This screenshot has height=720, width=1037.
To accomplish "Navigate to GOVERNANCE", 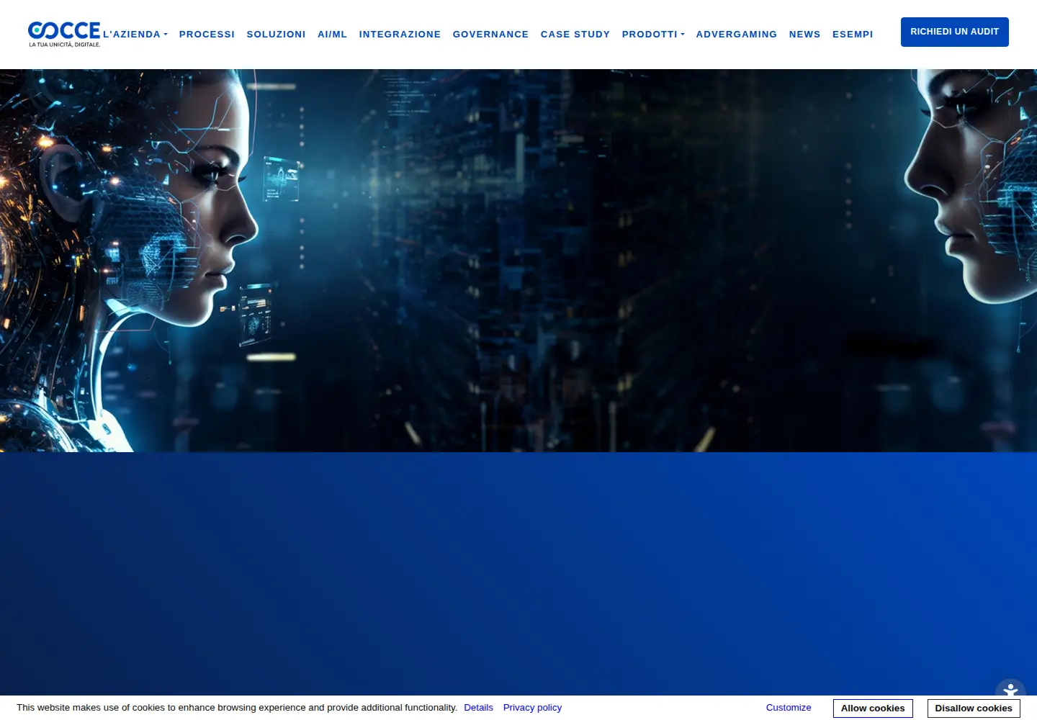I will tap(490, 35).
